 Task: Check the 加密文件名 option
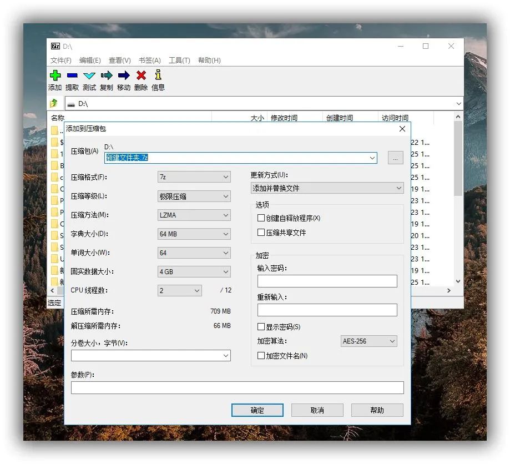point(261,356)
